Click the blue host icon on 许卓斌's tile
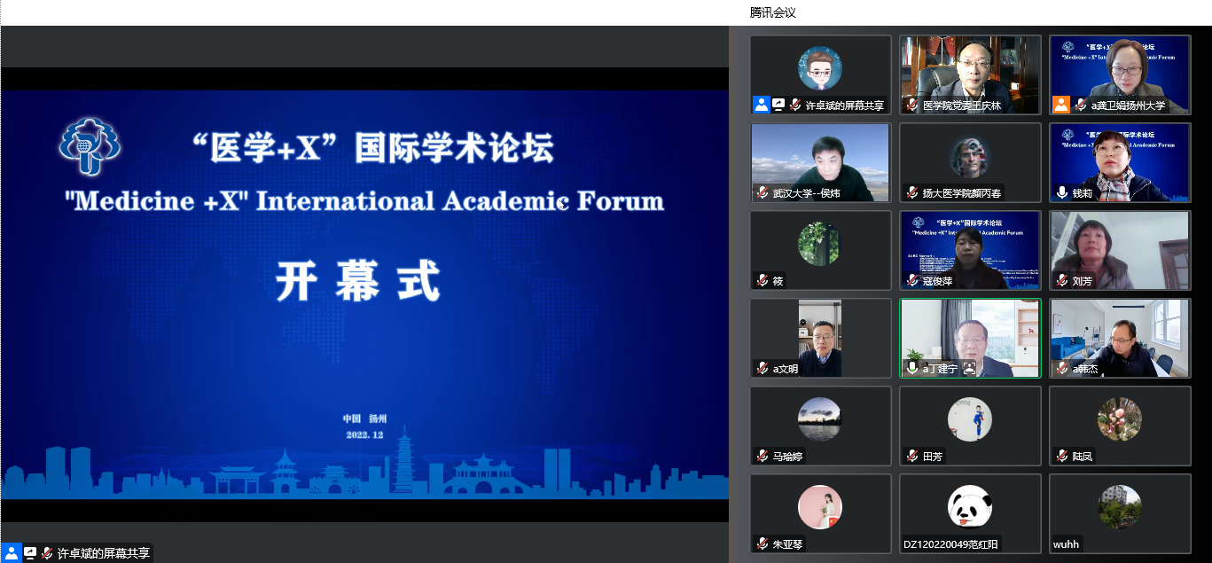Image resolution: width=1212 pixels, height=563 pixels. coord(762,105)
